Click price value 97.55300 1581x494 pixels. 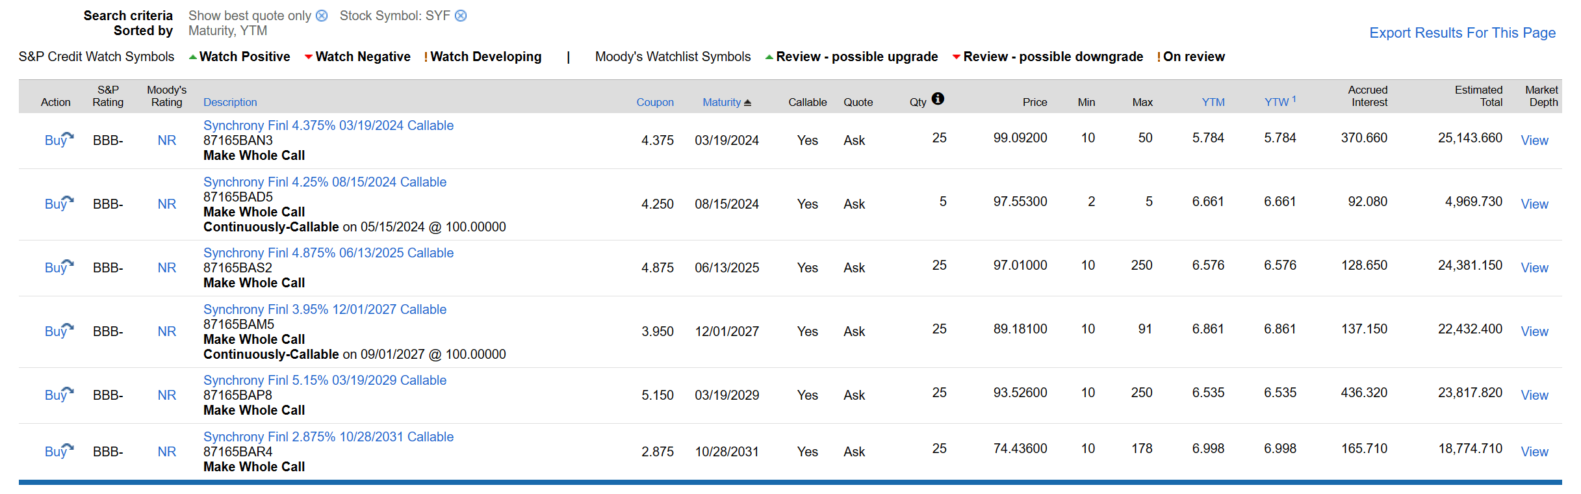(1020, 201)
